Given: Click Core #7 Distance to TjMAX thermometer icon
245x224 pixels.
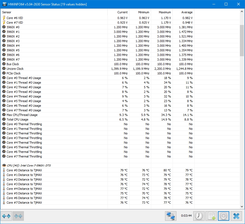Looking at the screenshot, I should pos(4,202).
